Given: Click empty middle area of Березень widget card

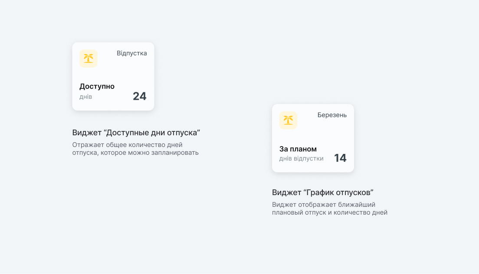Looking at the screenshot, I should pyautogui.click(x=313, y=135).
